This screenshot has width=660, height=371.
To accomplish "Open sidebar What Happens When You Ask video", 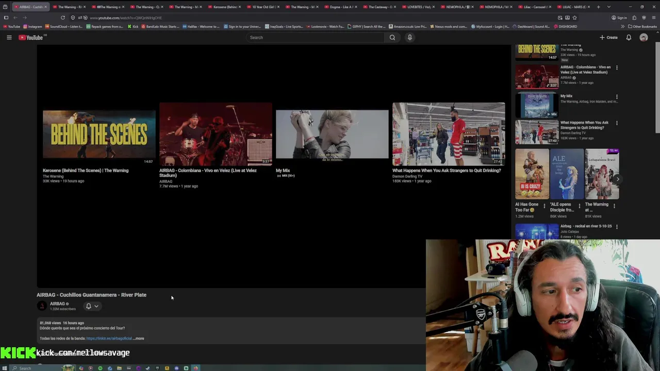I will click(537, 132).
